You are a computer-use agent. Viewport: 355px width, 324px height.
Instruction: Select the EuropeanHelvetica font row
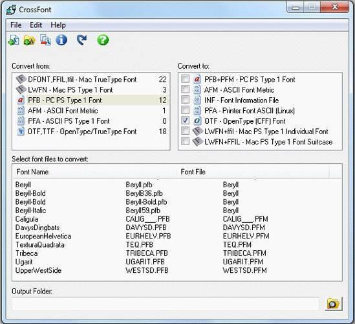click(177, 236)
